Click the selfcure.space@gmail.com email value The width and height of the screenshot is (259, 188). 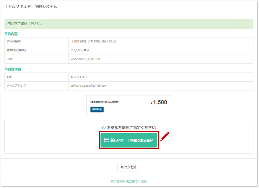click(89, 86)
